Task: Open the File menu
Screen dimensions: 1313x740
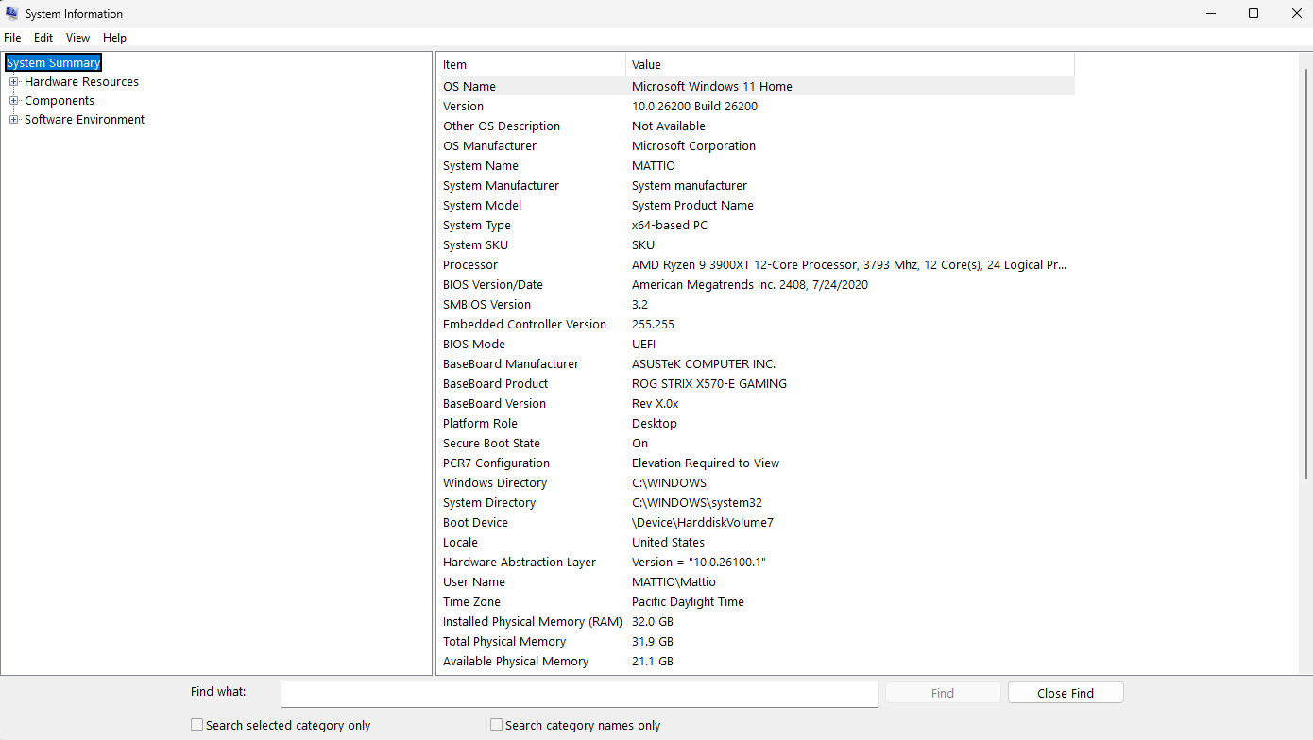Action: point(12,38)
